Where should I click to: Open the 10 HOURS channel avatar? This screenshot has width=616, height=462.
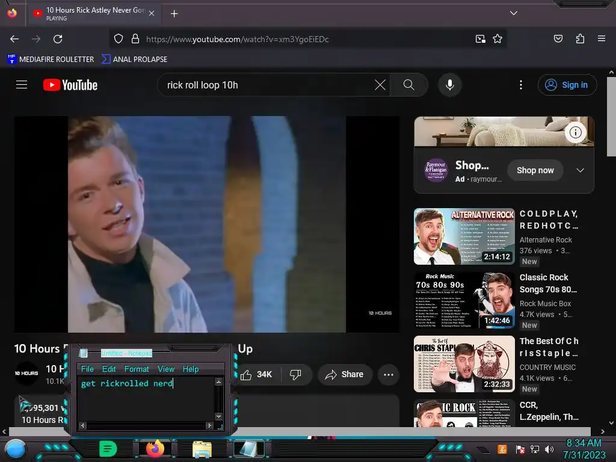click(x=26, y=373)
